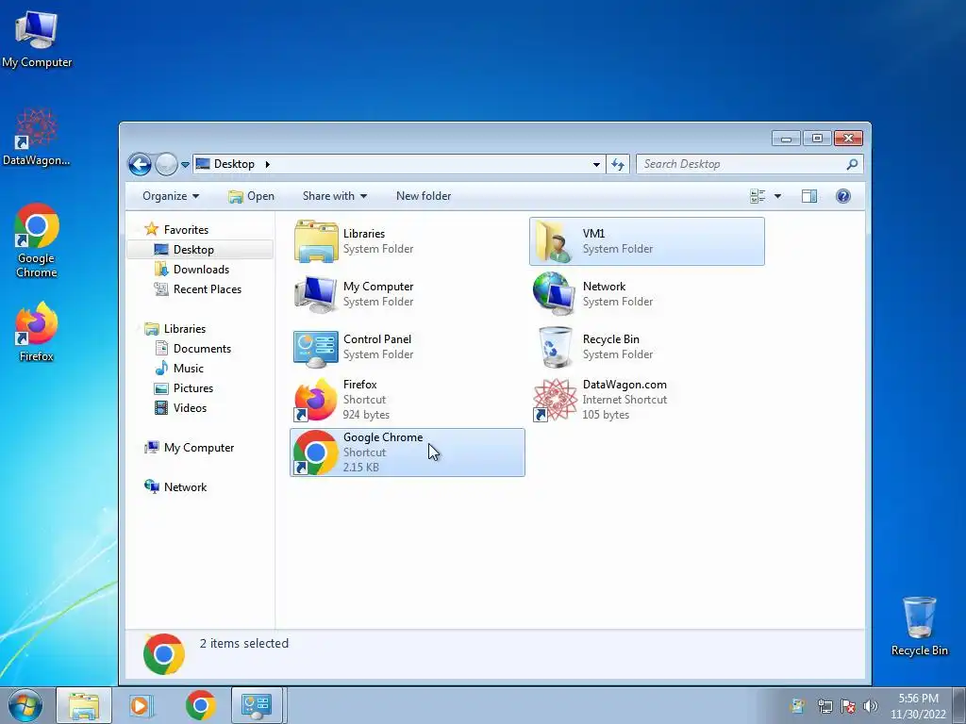This screenshot has height=724, width=966.
Task: Select the My Computer desktop icon
Action: click(x=37, y=40)
